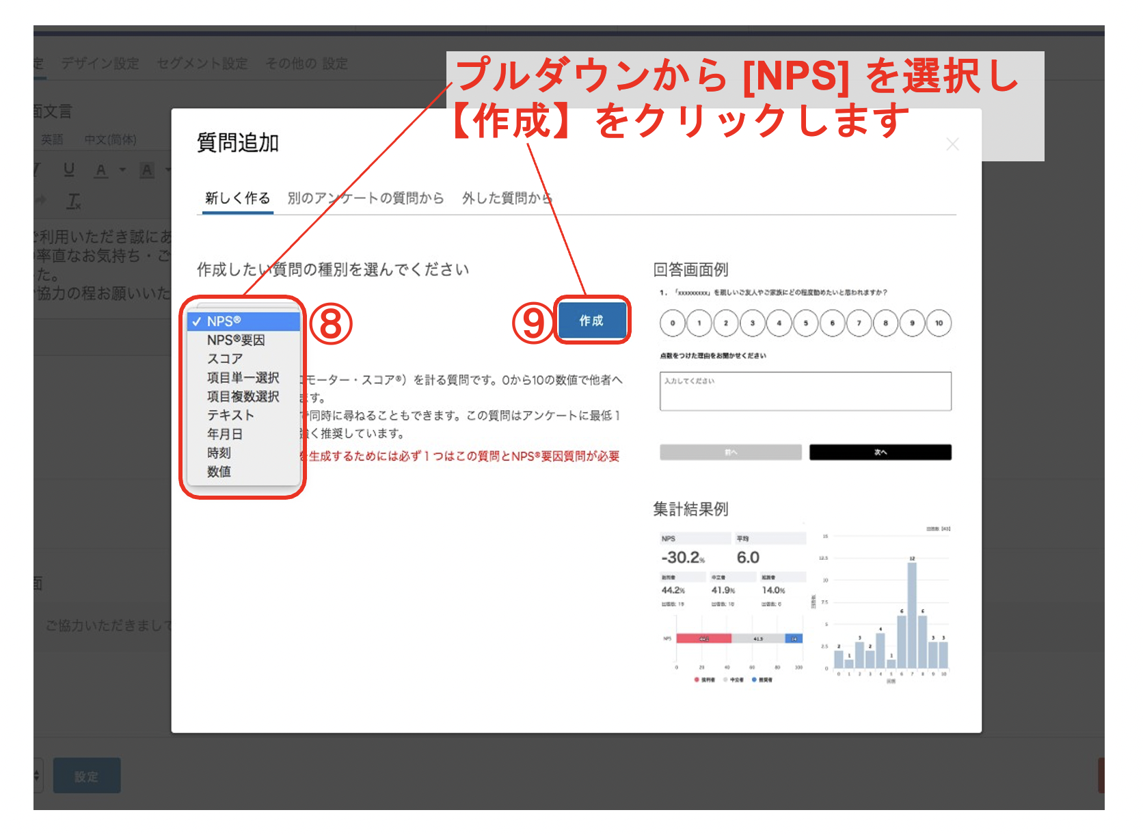
Task: Click the 回答画面例 heading
Action: (690, 269)
